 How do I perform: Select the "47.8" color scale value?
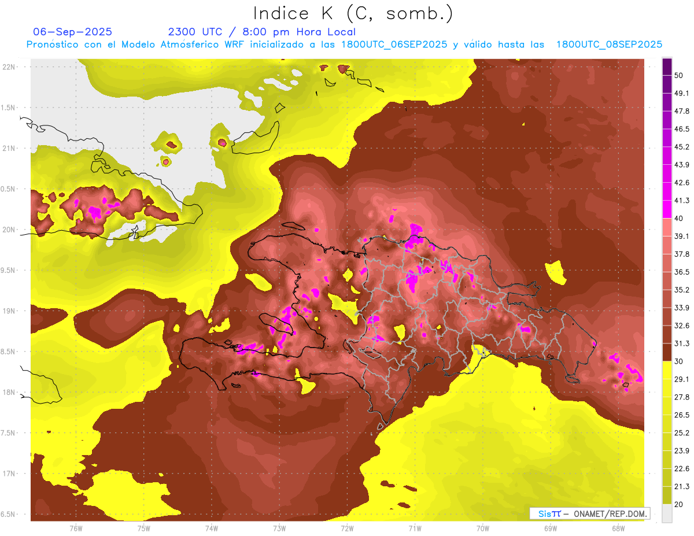(x=681, y=111)
